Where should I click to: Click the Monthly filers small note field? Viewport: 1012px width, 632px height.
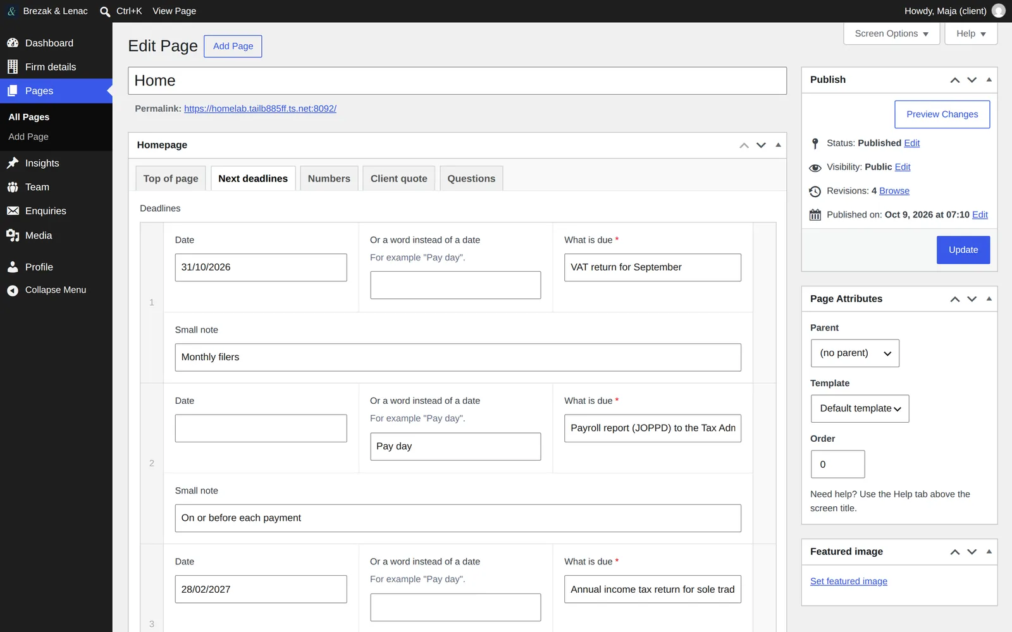(458, 358)
